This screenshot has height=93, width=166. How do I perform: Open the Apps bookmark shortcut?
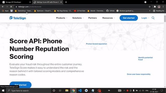click(x=5, y=11)
